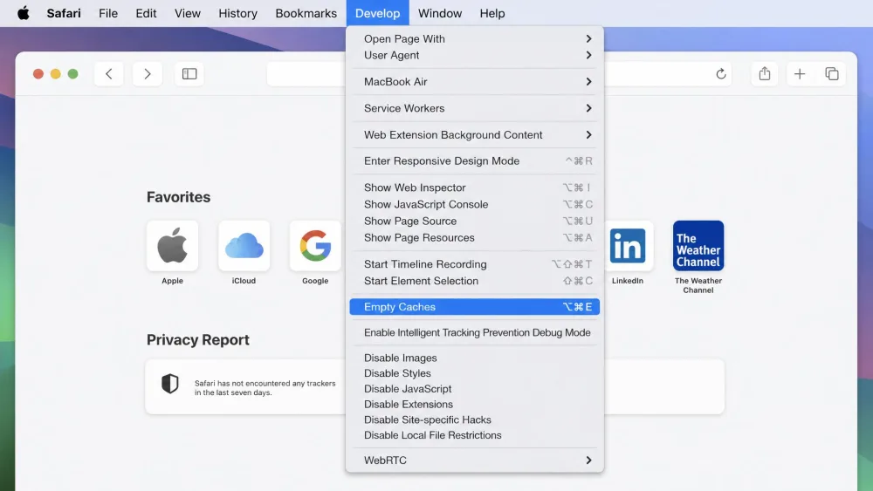The width and height of the screenshot is (873, 491).
Task: Open the Safari menu
Action: [x=64, y=13]
